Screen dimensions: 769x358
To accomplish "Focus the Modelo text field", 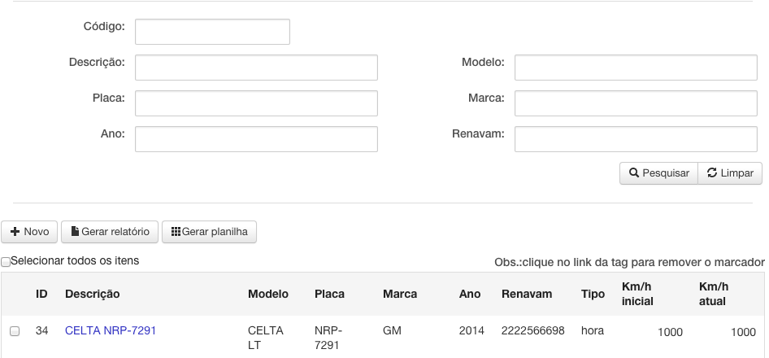I will 636,68.
